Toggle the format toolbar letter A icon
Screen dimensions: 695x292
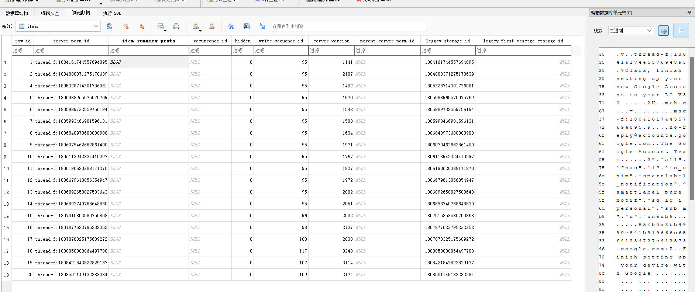231,26
